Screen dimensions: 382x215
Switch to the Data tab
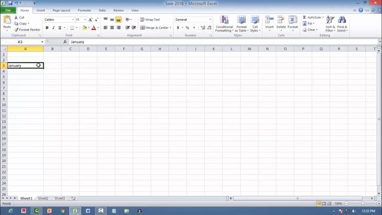tap(102, 11)
